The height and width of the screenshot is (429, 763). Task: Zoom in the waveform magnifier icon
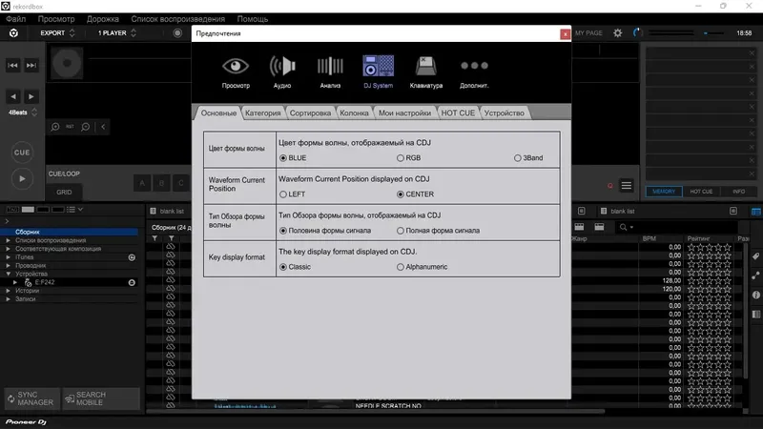pos(55,127)
